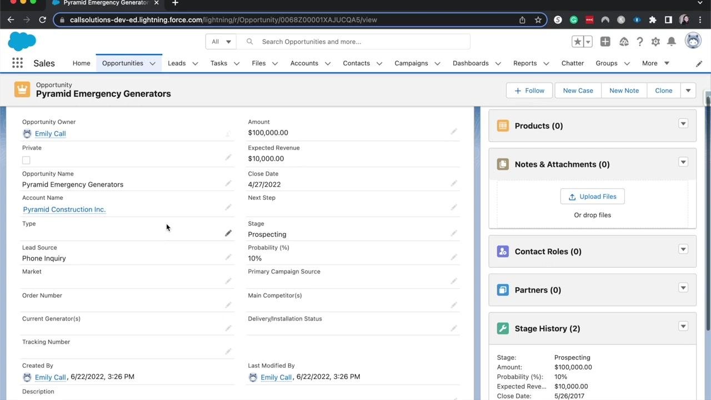Expand the Leads tab dropdown chevron
Image resolution: width=711 pixels, height=400 pixels.
click(x=195, y=63)
